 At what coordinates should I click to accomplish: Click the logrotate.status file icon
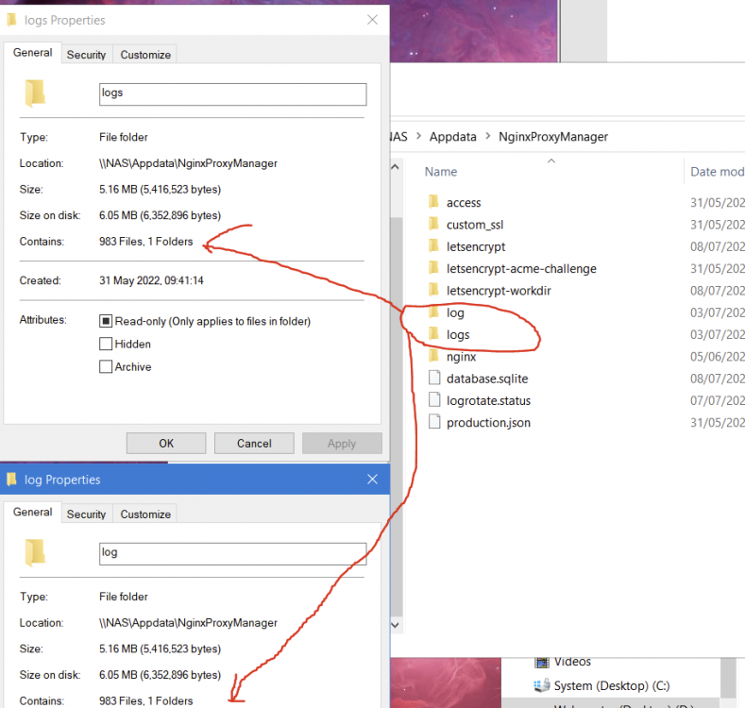(434, 399)
